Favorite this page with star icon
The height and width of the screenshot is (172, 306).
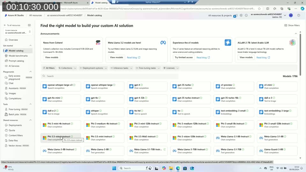coord(259,9)
